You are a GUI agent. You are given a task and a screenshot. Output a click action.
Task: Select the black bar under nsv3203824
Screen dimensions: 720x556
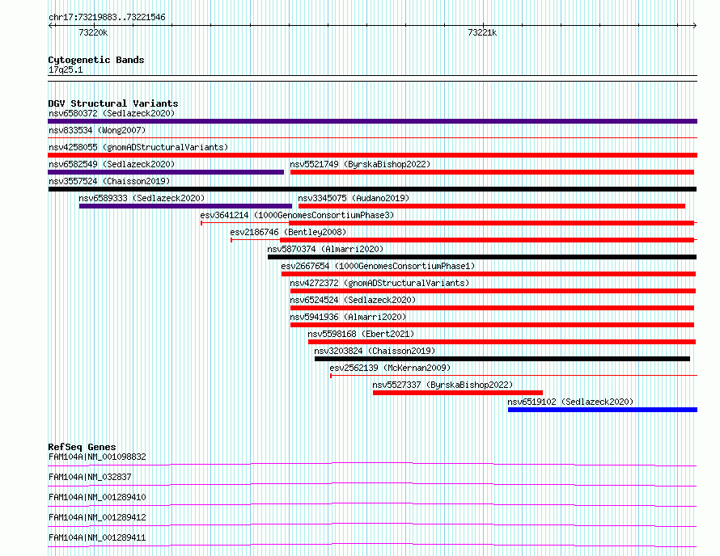tap(502, 359)
